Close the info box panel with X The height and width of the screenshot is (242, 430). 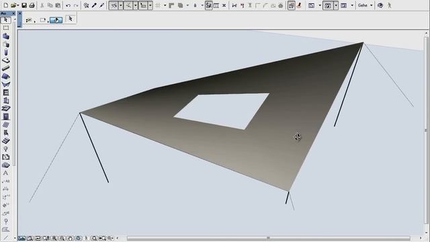point(19,13)
